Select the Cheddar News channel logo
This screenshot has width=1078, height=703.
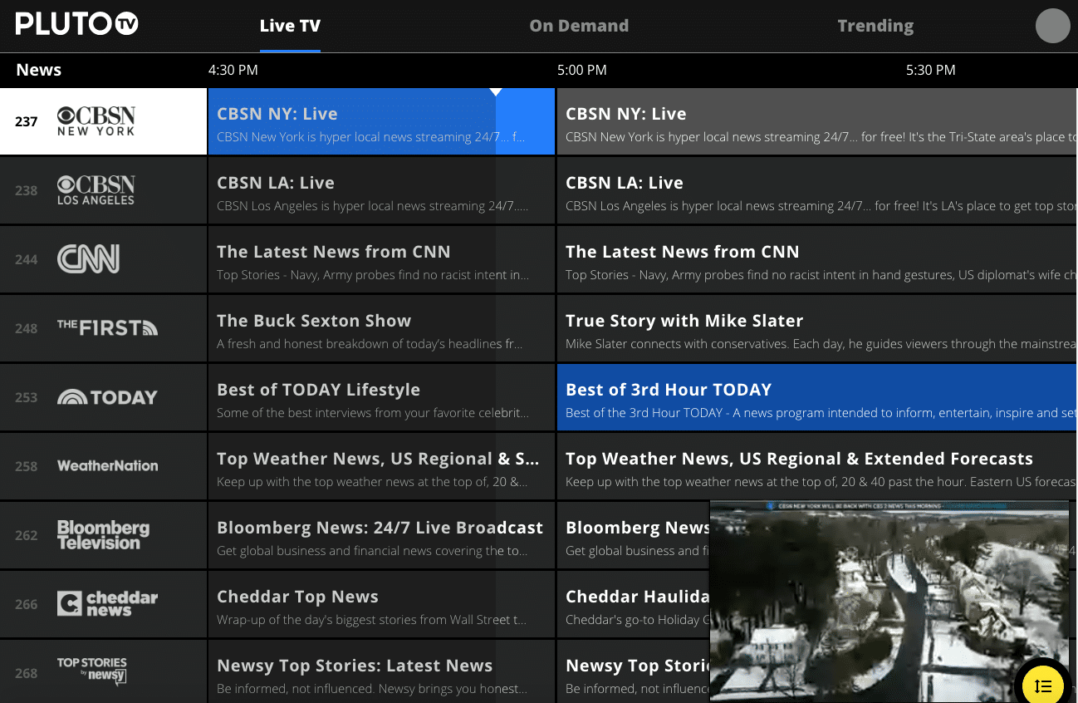click(x=107, y=604)
